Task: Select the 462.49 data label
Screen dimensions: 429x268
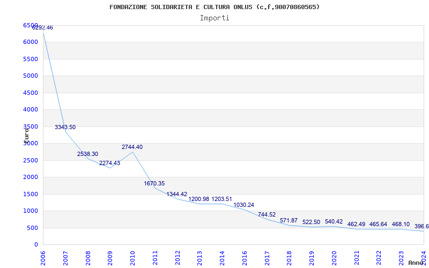Action: [356, 224]
